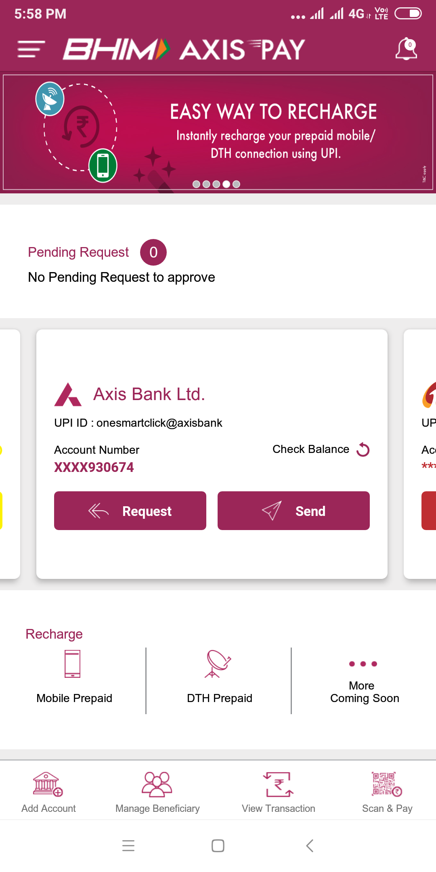This screenshot has height=872, width=436.
Task: Tap More Coming Soon three dots
Action: [x=363, y=664]
